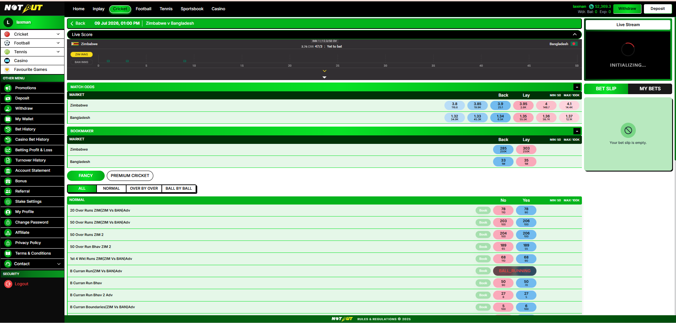This screenshot has height=323, width=676.
Task: Click the Promotions megaphone icon
Action: pyautogui.click(x=8, y=88)
